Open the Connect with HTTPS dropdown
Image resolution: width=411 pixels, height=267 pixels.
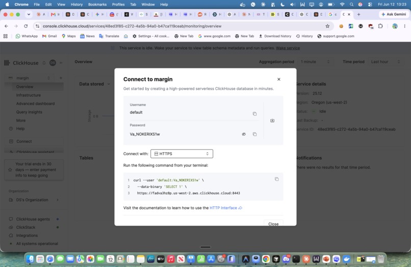tap(182, 154)
